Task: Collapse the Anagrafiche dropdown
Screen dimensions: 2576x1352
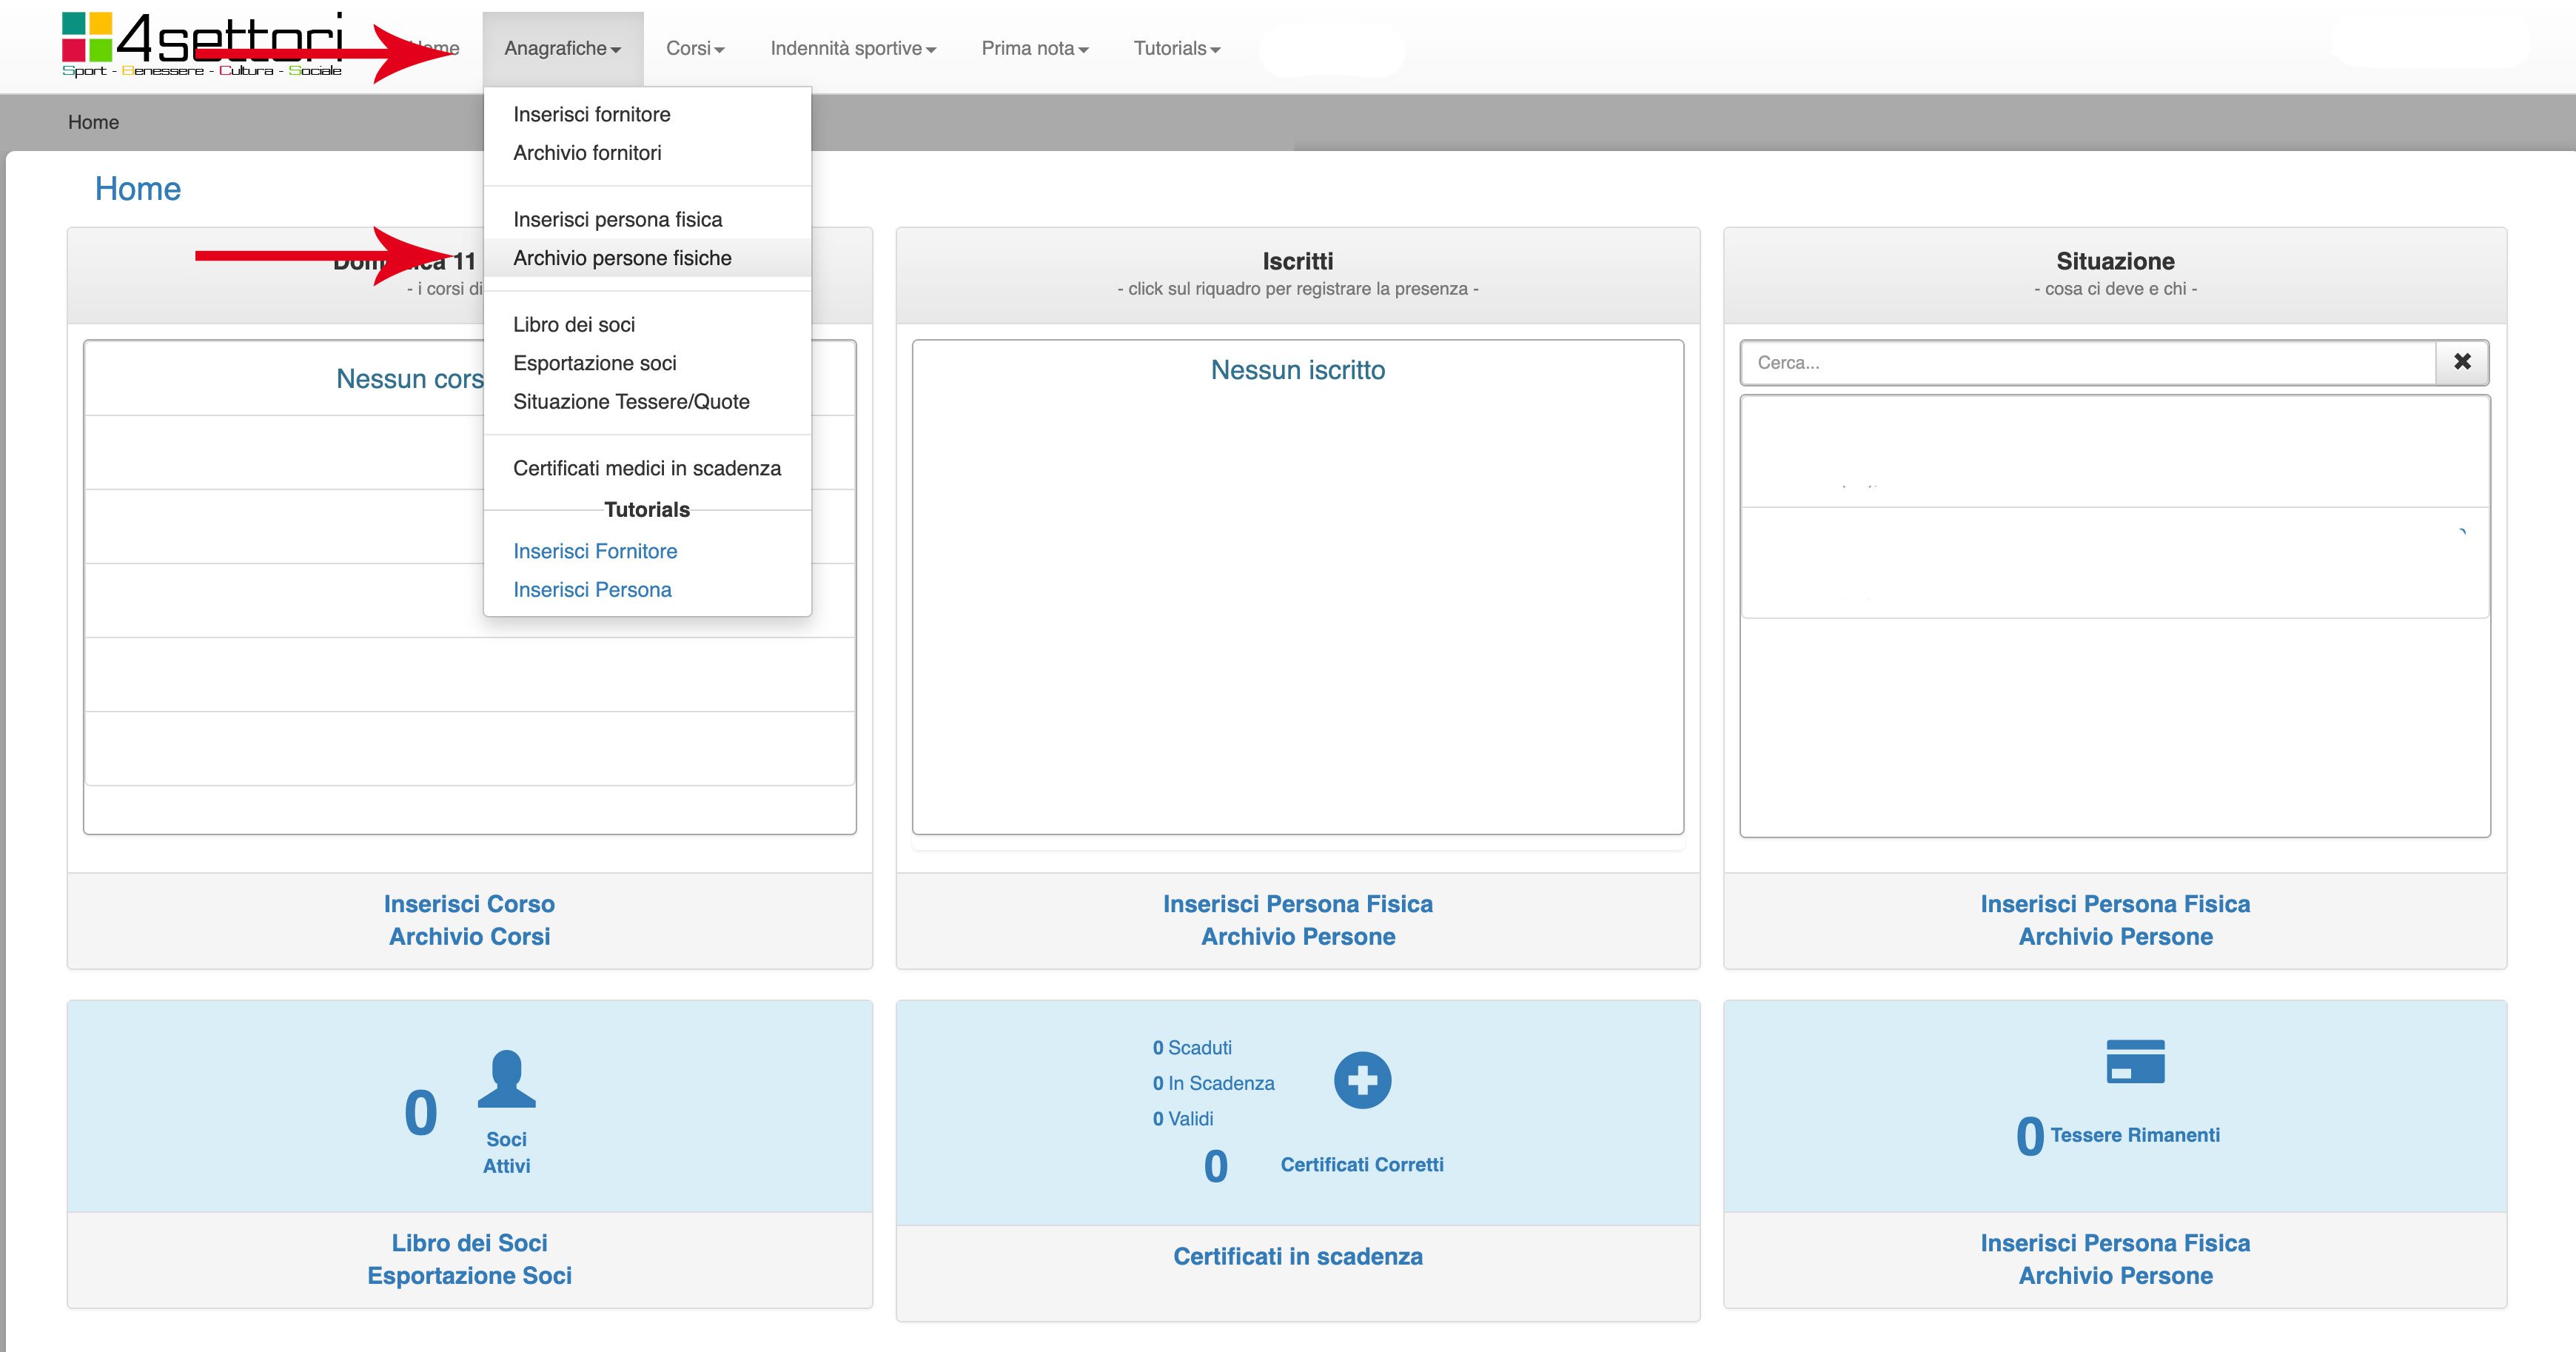Action: click(562, 48)
